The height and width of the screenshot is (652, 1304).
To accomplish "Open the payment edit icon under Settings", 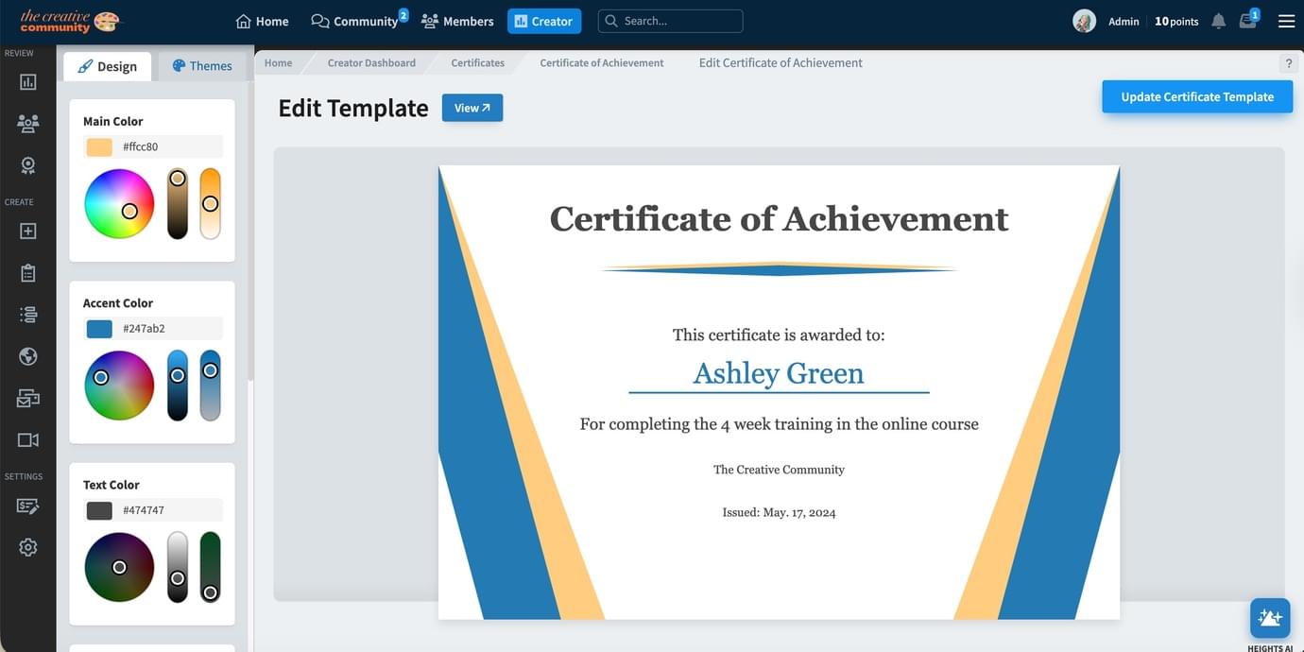I will click(x=27, y=506).
